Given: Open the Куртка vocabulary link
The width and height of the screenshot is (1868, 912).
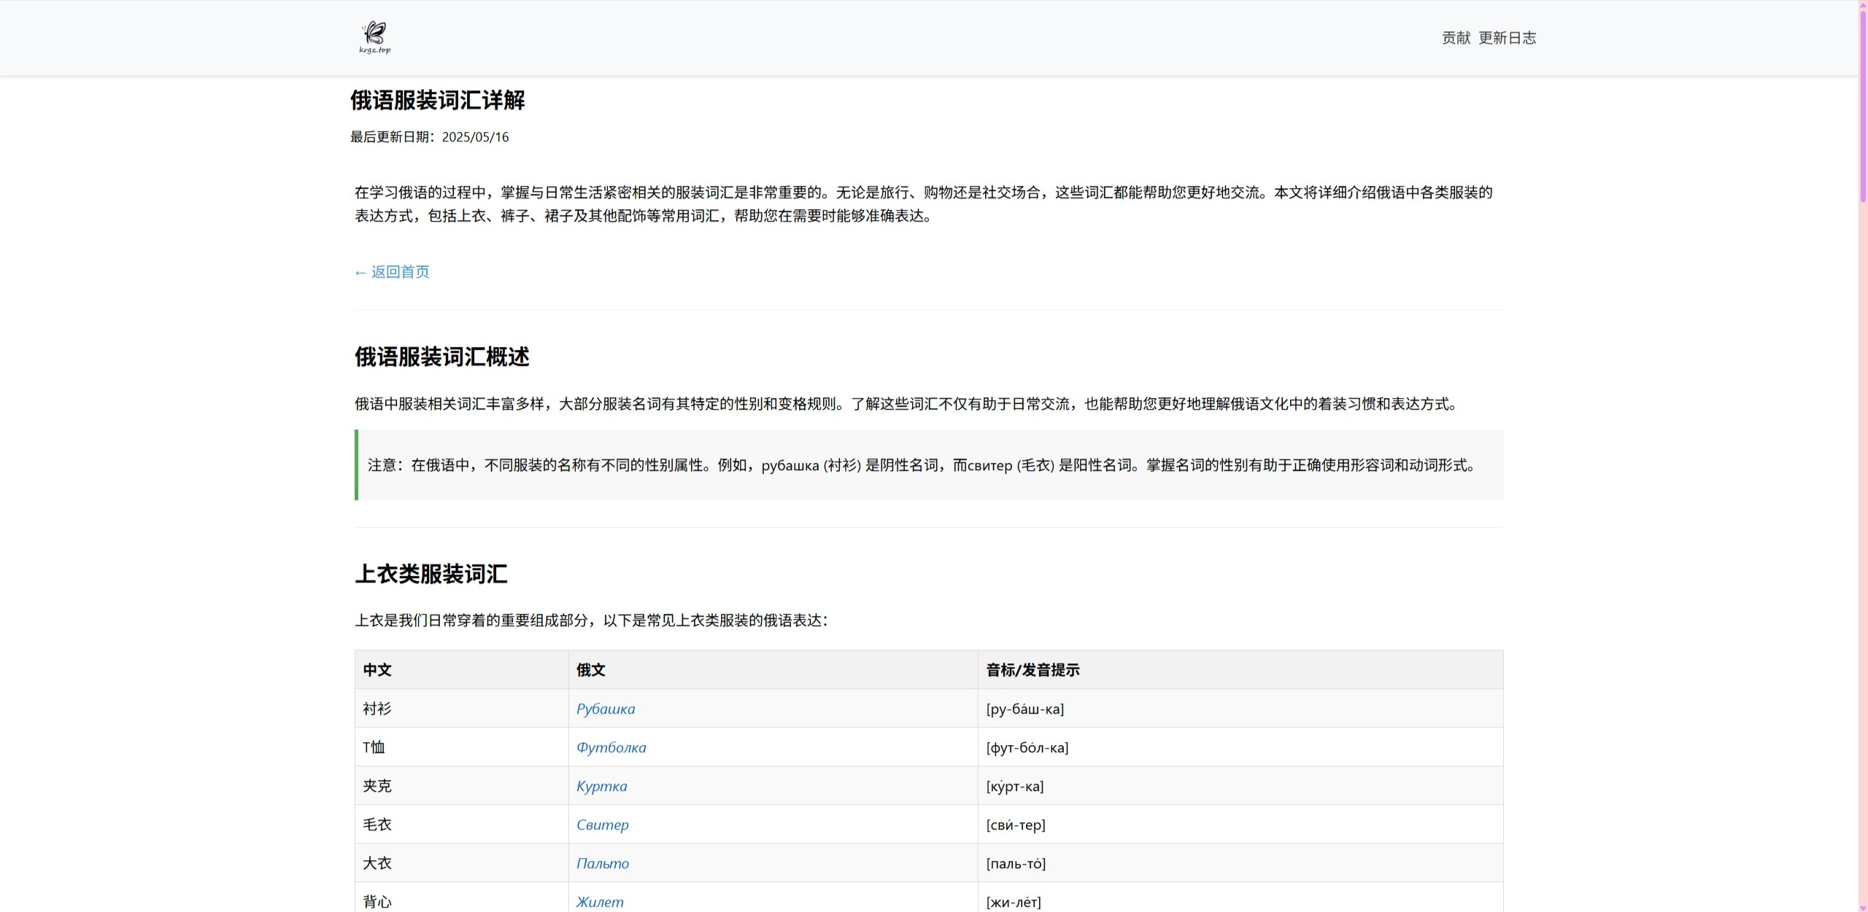Looking at the screenshot, I should 601,785.
